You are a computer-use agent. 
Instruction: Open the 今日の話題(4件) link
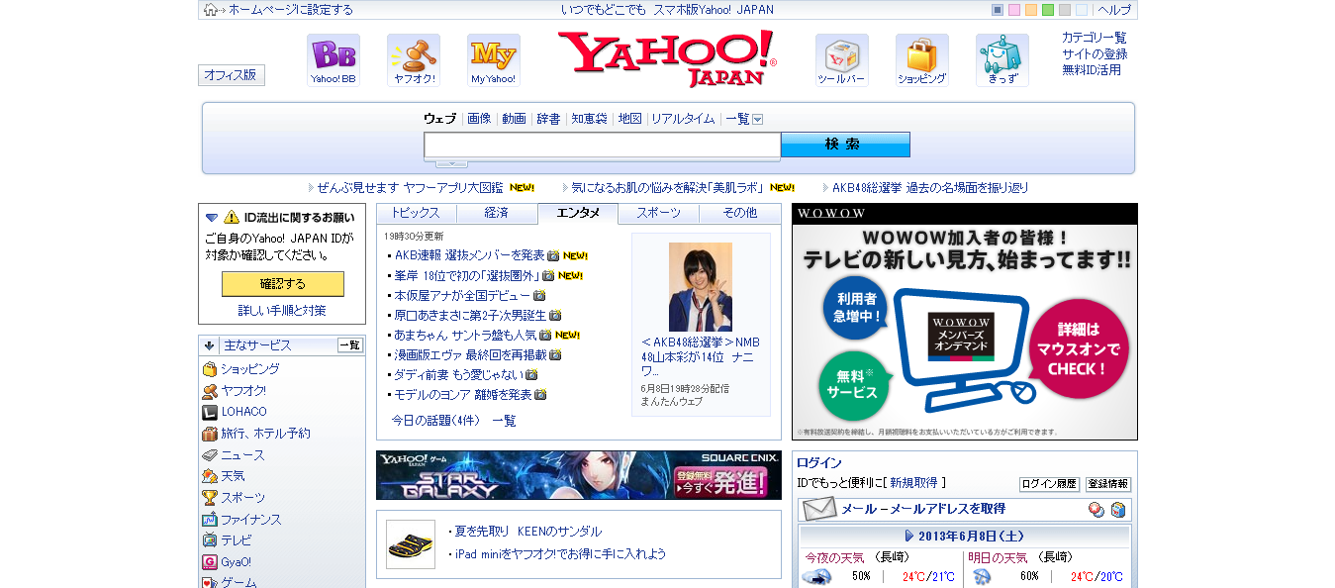coord(435,421)
